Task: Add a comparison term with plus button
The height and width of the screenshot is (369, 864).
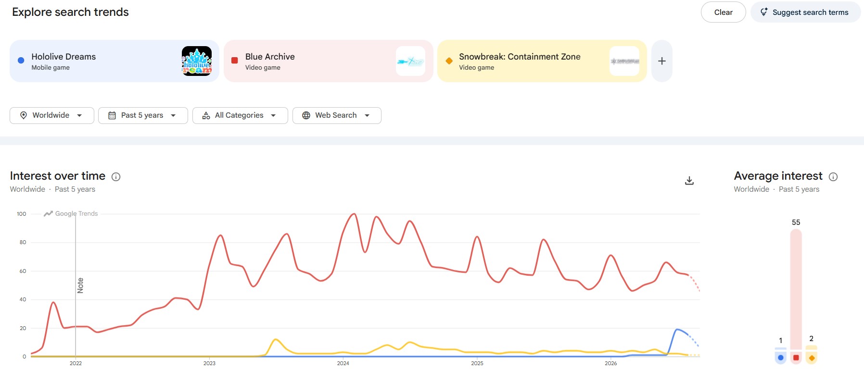Action: click(661, 61)
